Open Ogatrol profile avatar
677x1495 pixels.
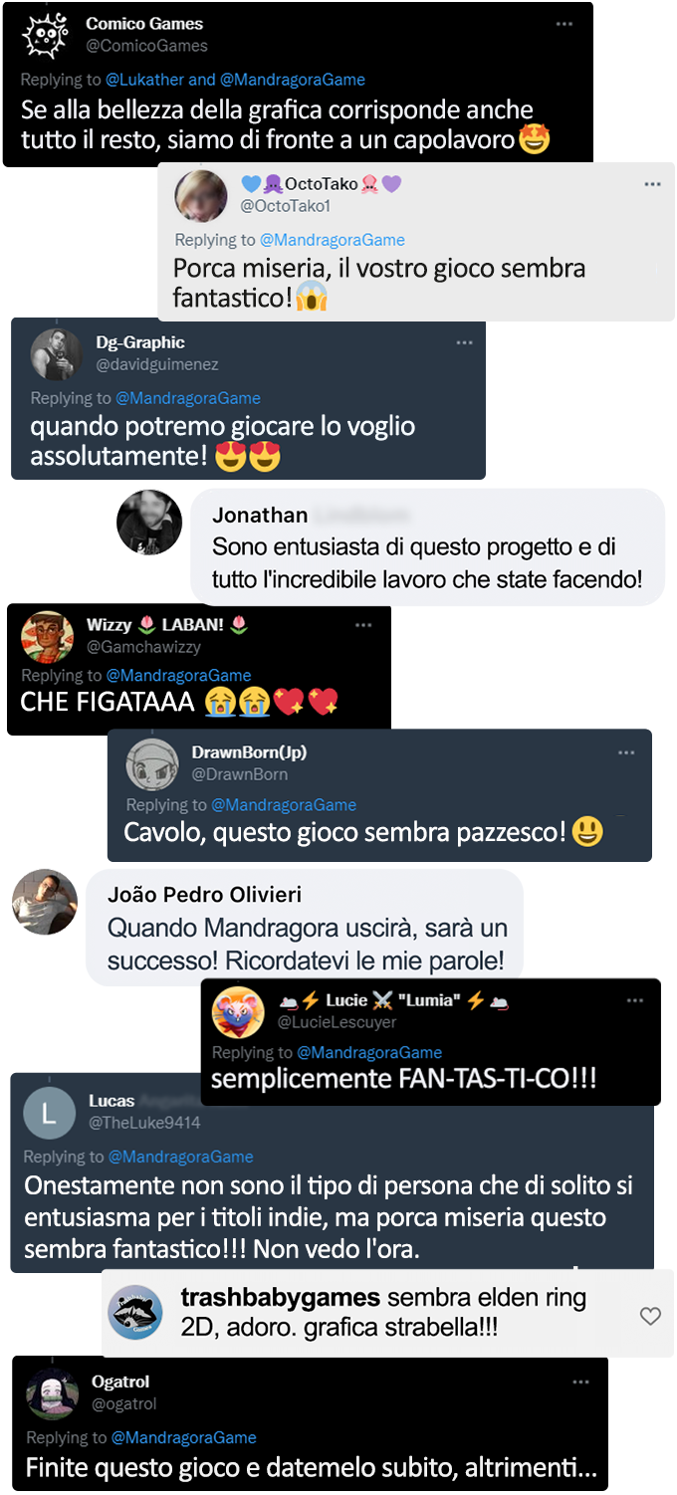click(x=53, y=1393)
